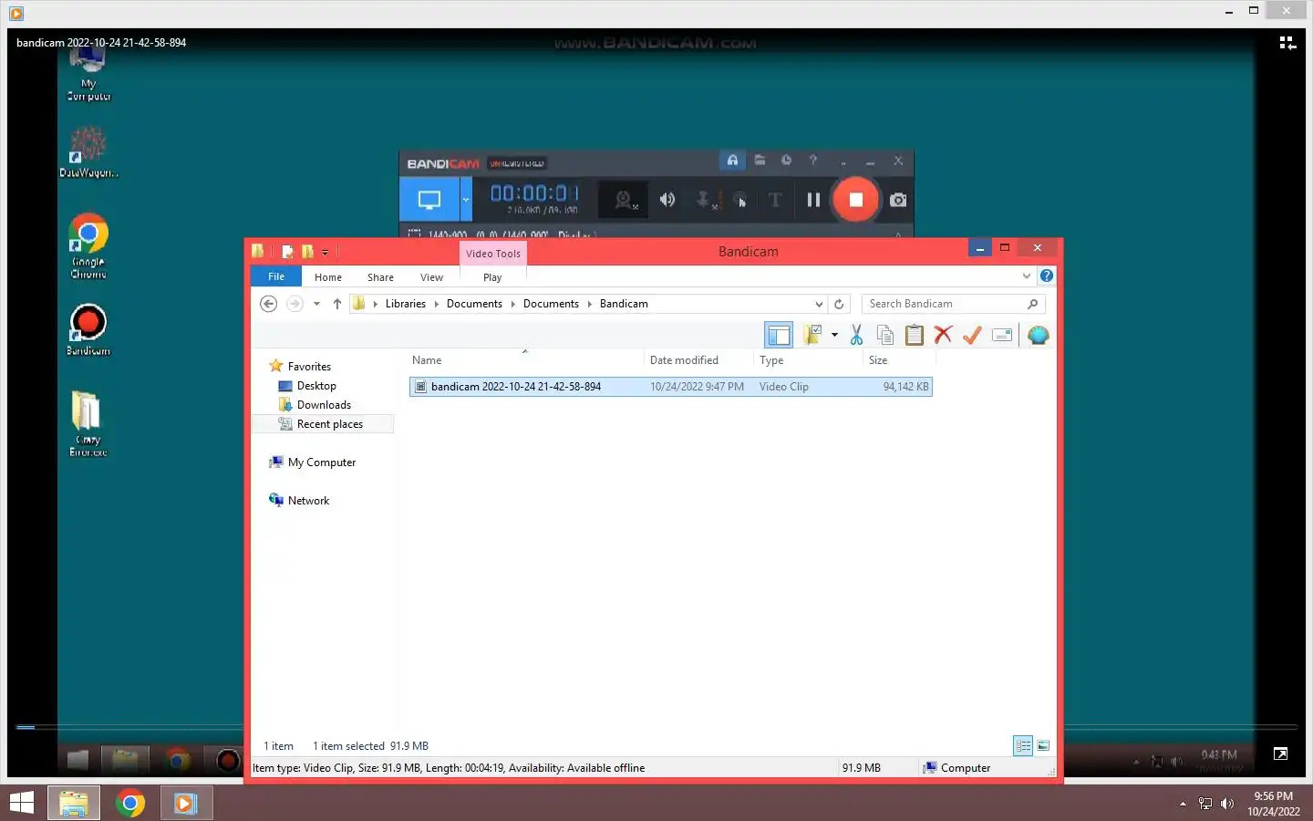Switch to the Home ribbon tab
Image resolution: width=1313 pixels, height=821 pixels.
[328, 277]
